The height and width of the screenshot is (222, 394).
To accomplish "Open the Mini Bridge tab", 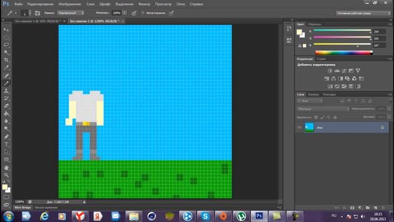I will click(x=23, y=207).
